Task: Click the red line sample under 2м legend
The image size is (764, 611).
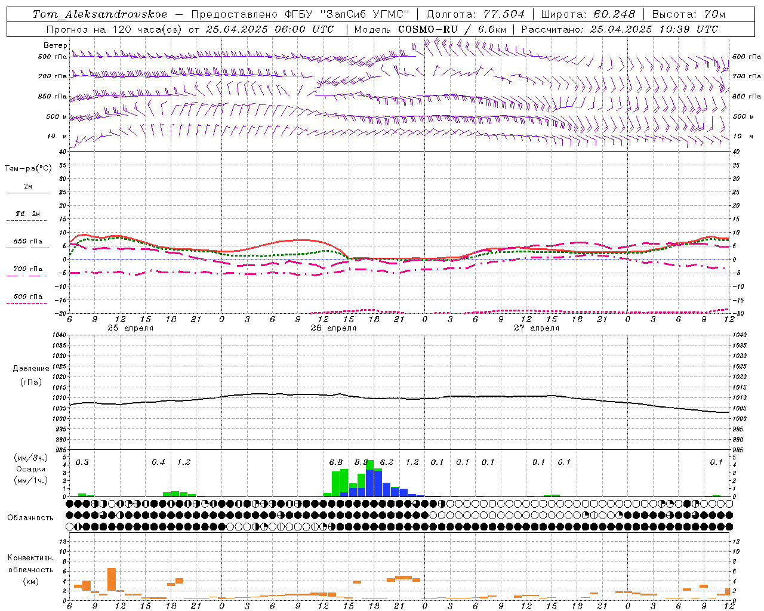Action: pos(27,193)
